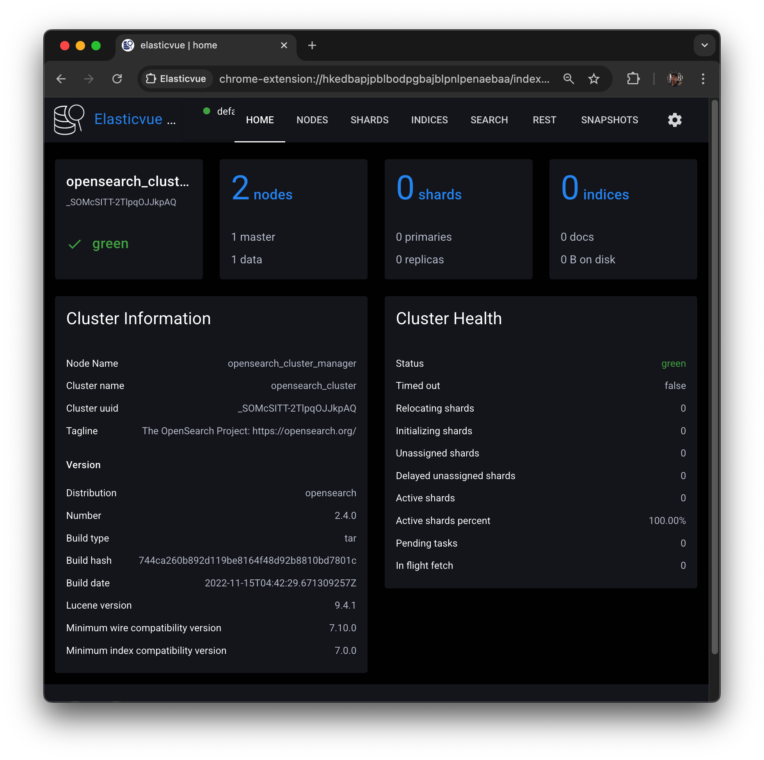The width and height of the screenshot is (764, 760).
Task: Click the 2 nodes card link
Action: (x=262, y=190)
